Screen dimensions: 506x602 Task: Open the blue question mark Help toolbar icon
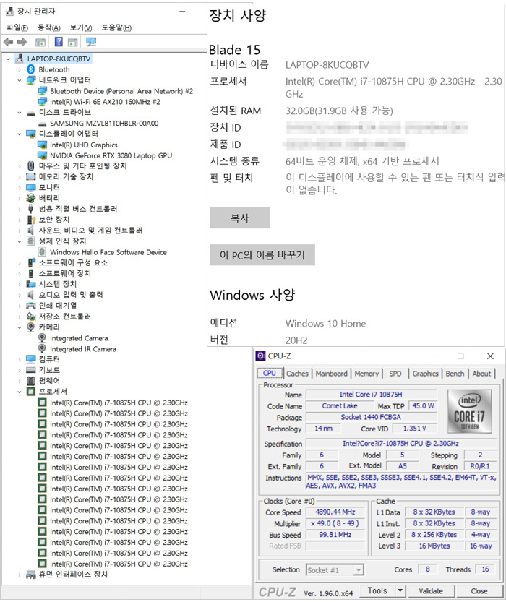(x=59, y=41)
